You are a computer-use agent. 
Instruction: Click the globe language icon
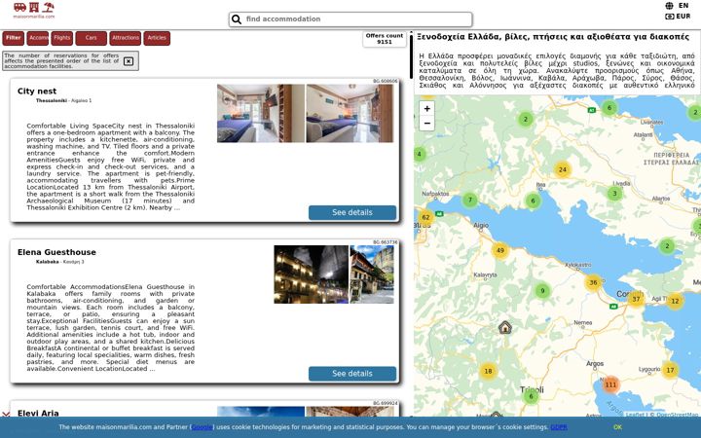coord(669,6)
